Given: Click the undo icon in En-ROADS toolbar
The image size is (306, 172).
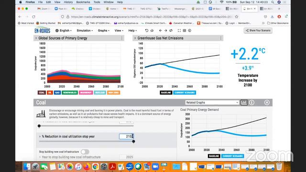Looking at the screenshot, I should (147, 31).
